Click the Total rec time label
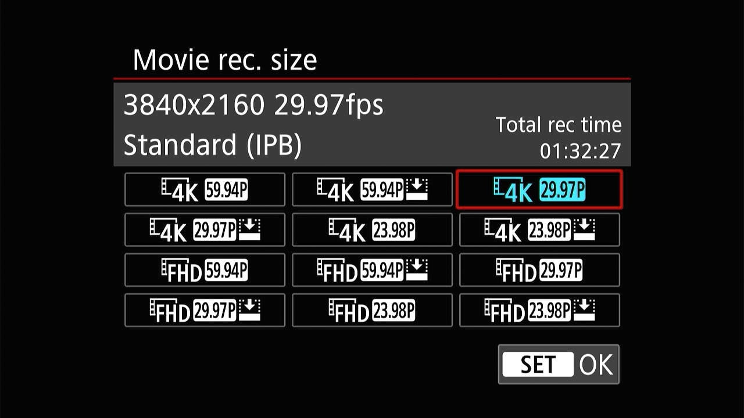744x418 pixels. pos(559,125)
